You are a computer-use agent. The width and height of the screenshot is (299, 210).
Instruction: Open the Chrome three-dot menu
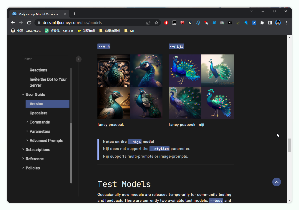point(286,23)
